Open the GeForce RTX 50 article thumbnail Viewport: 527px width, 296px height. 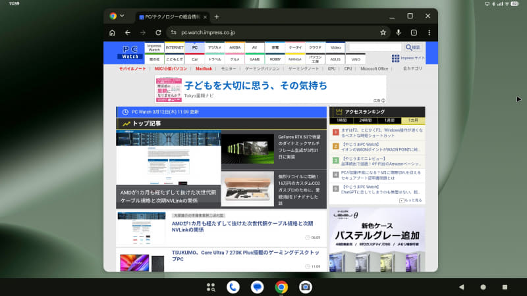[x=248, y=149]
